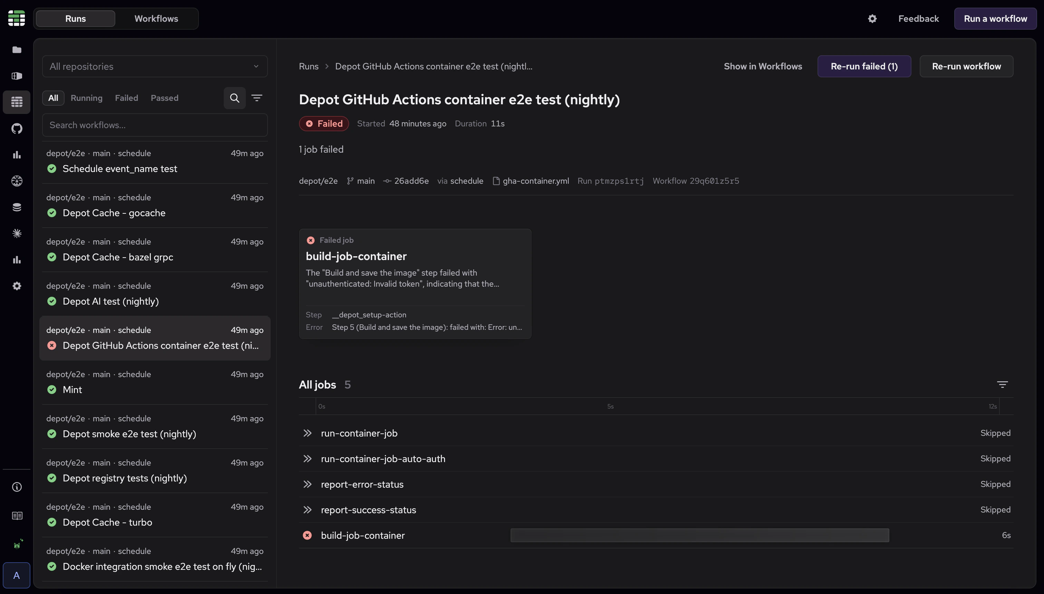Image resolution: width=1044 pixels, height=594 pixels.
Task: Expand the run-container-job-auto-auth row
Action: (x=656, y=459)
